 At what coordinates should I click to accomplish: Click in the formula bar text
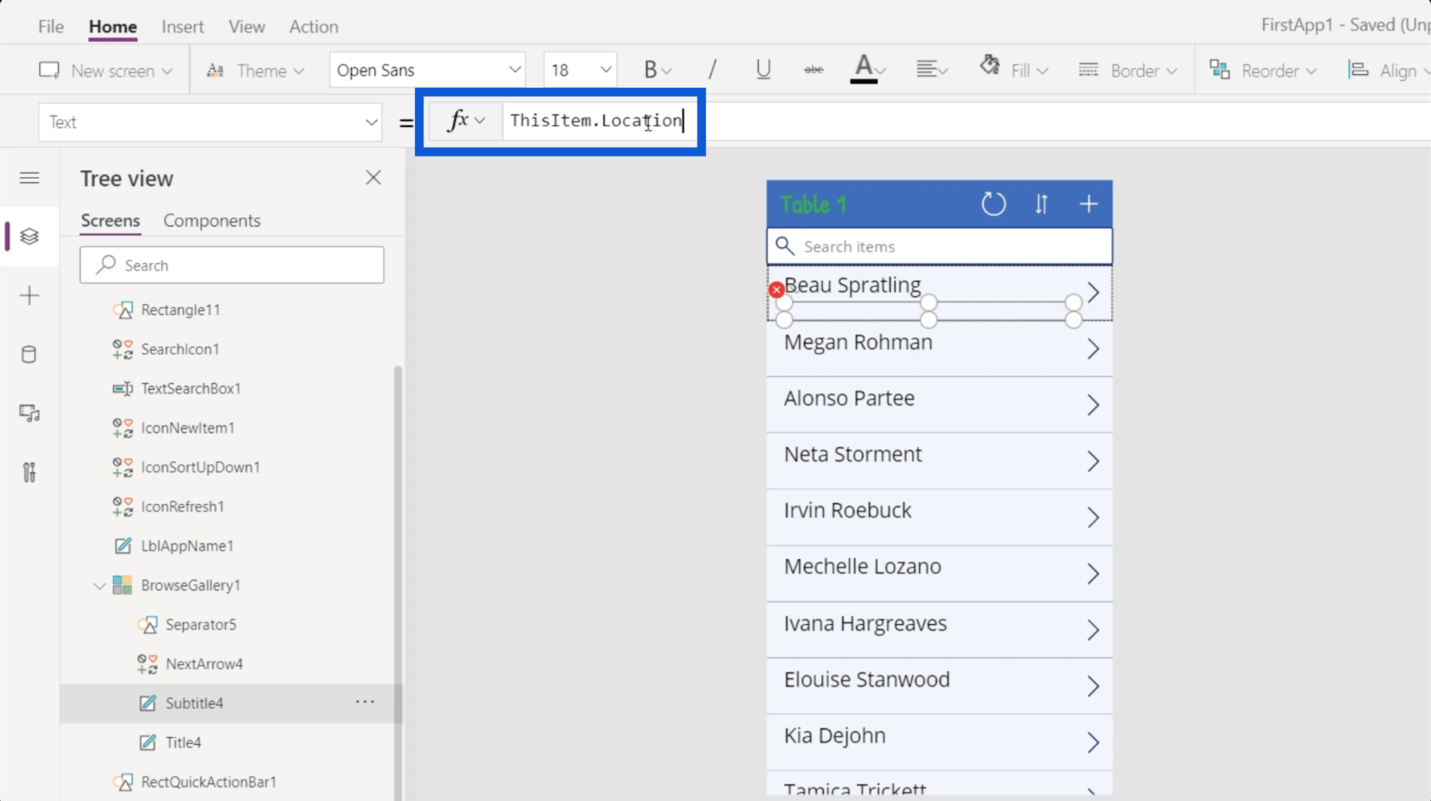(596, 121)
